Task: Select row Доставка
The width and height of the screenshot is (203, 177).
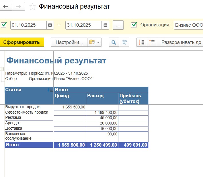Action: click(29, 129)
